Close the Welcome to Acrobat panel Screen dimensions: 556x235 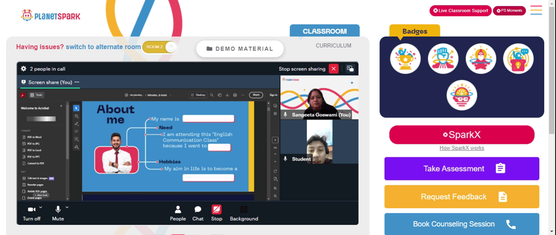click(x=61, y=106)
